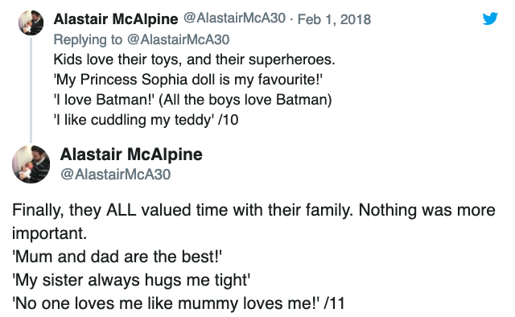The height and width of the screenshot is (317, 515).
Task: Click the large bold Alastair McAlpine name
Action: pos(131,154)
